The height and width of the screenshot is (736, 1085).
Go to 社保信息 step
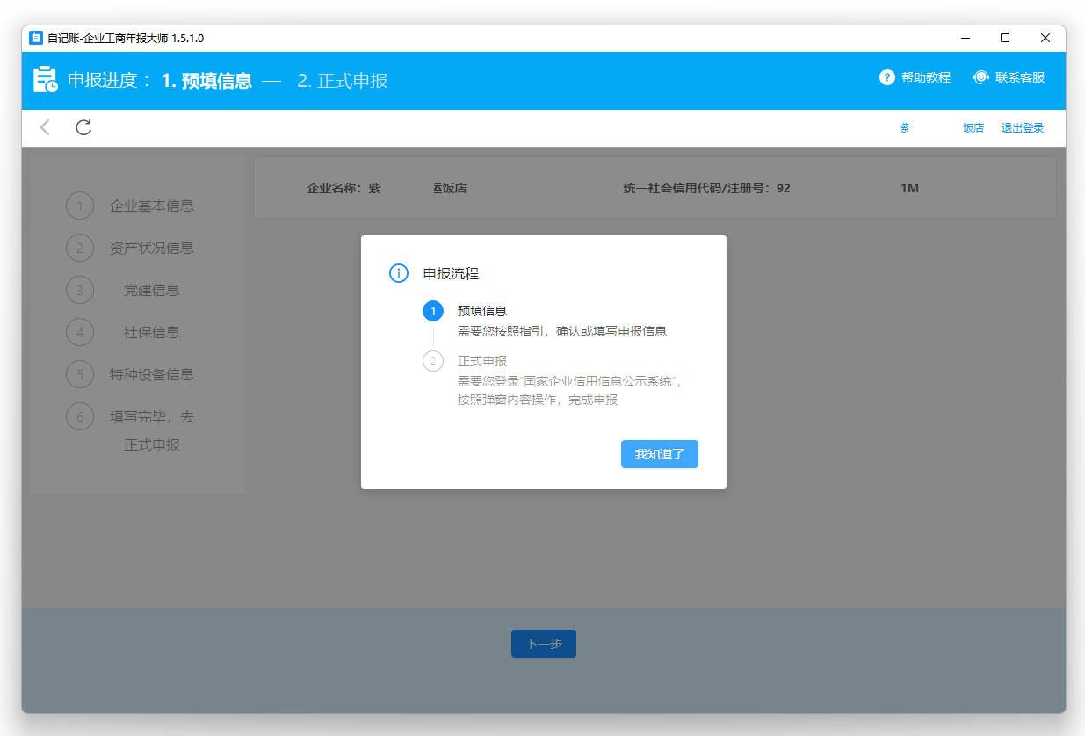(x=151, y=333)
